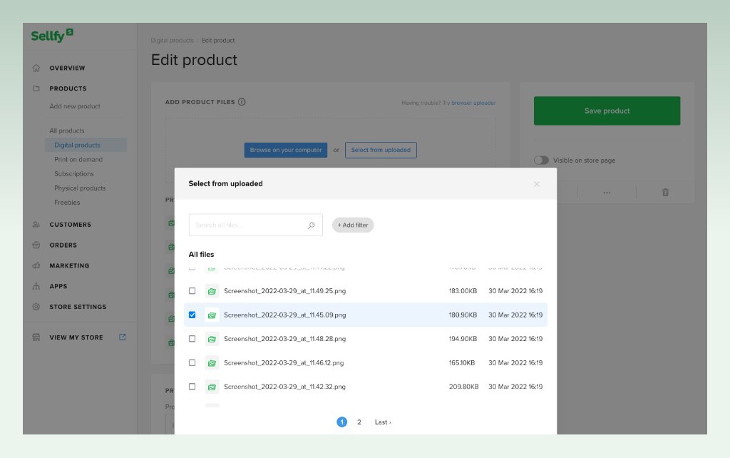The image size is (730, 458).
Task: Go to Customers in the sidebar
Action: (71, 225)
